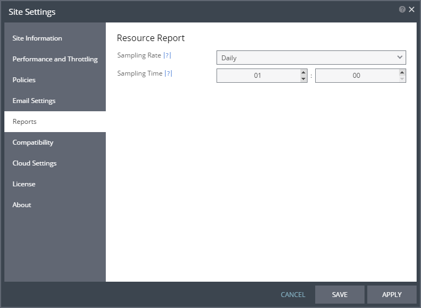
Task: Click the minutes field showing 00
Action: [357, 76]
